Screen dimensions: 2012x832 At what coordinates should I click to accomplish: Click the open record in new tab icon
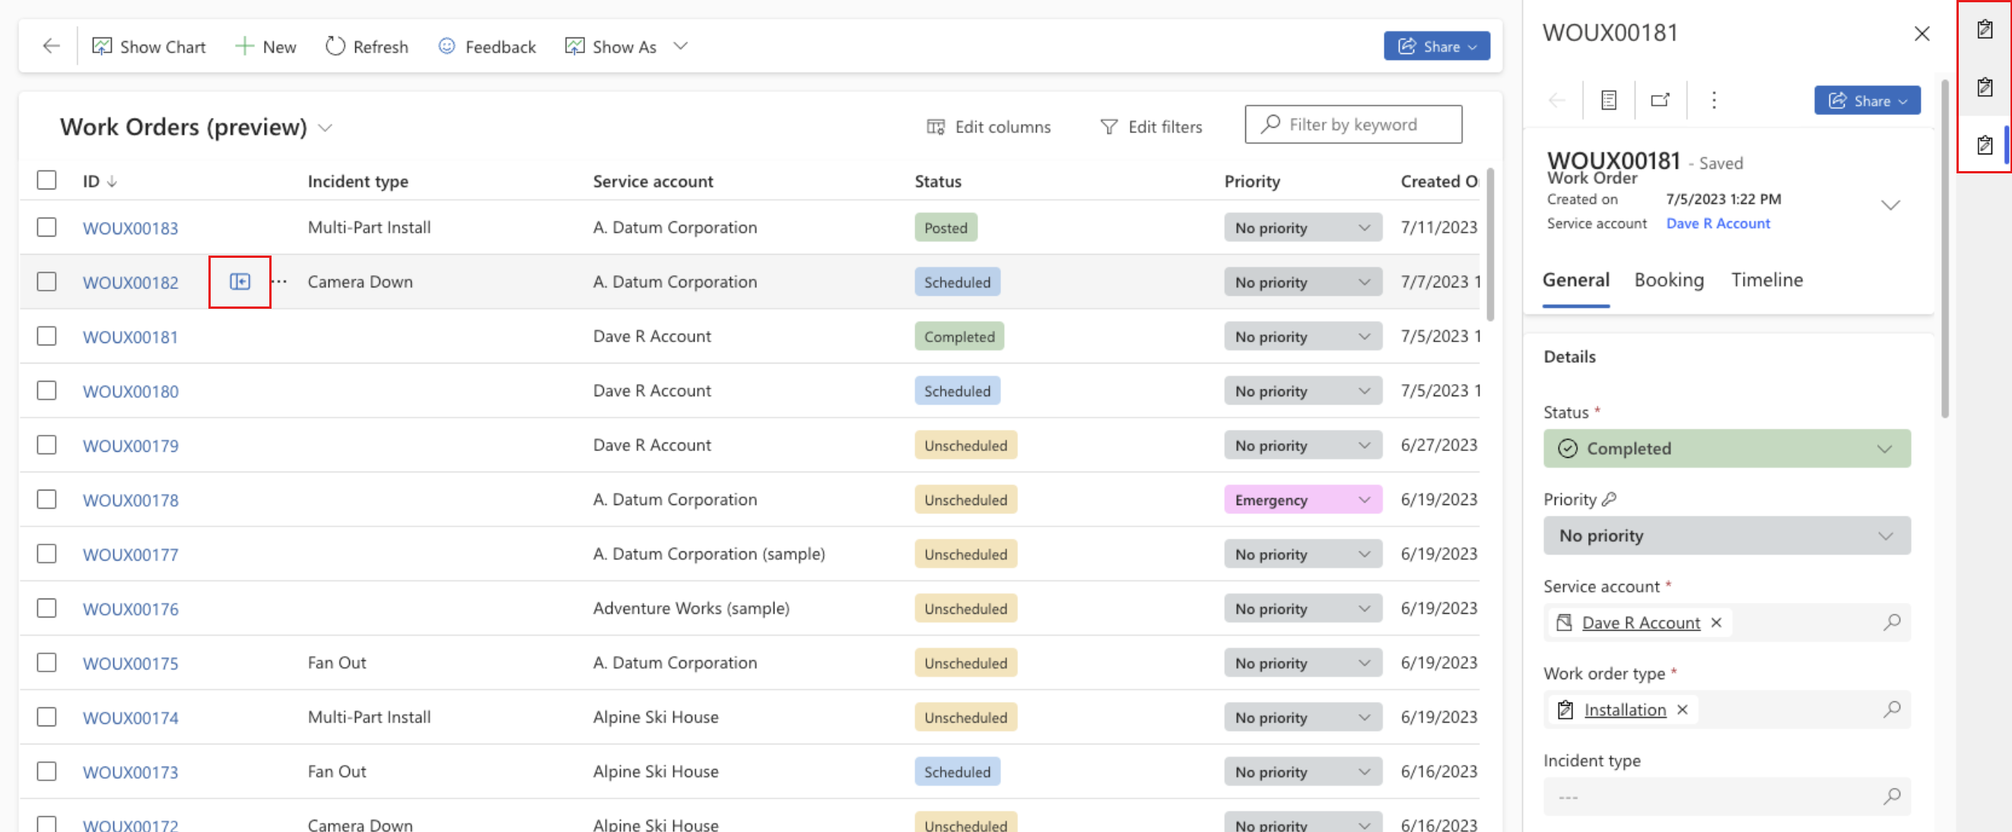click(x=1659, y=100)
